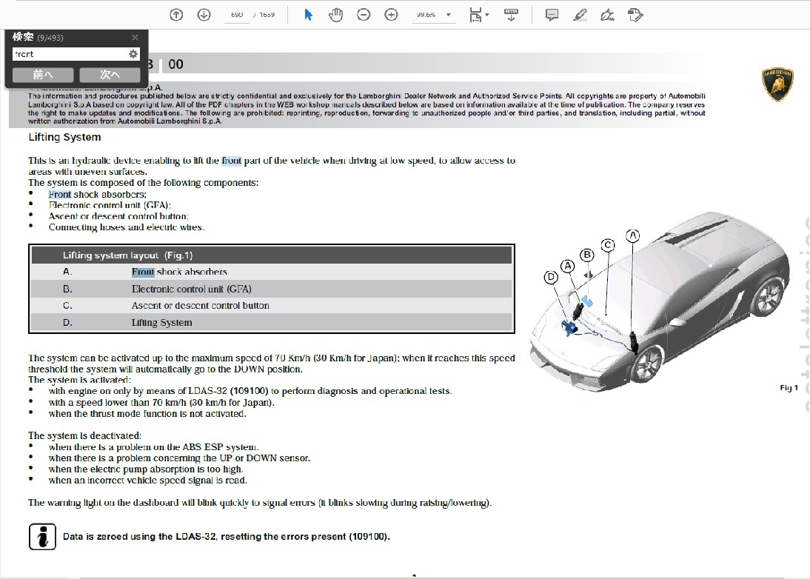Click the bullet "Connecting hoses and electric wires."
Image resolution: width=810 pixels, height=579 pixels.
click(127, 227)
